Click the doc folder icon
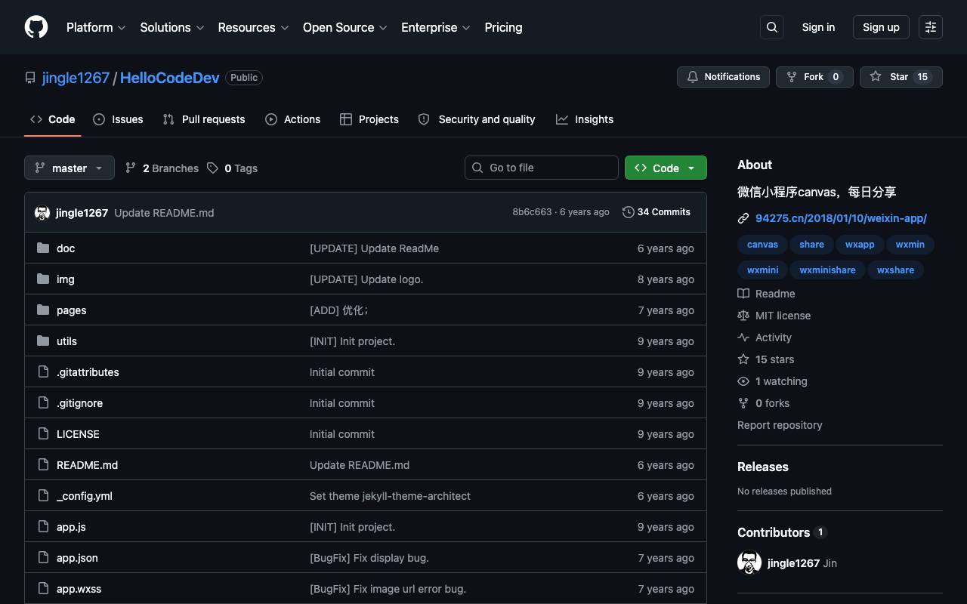The width and height of the screenshot is (967, 604). [43, 248]
